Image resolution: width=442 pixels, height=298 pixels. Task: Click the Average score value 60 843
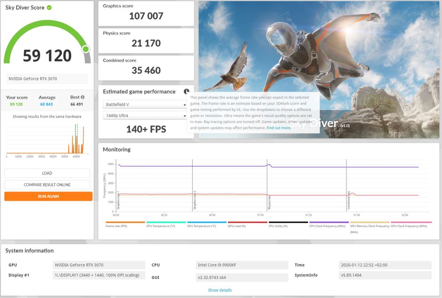pyautogui.click(x=46, y=104)
